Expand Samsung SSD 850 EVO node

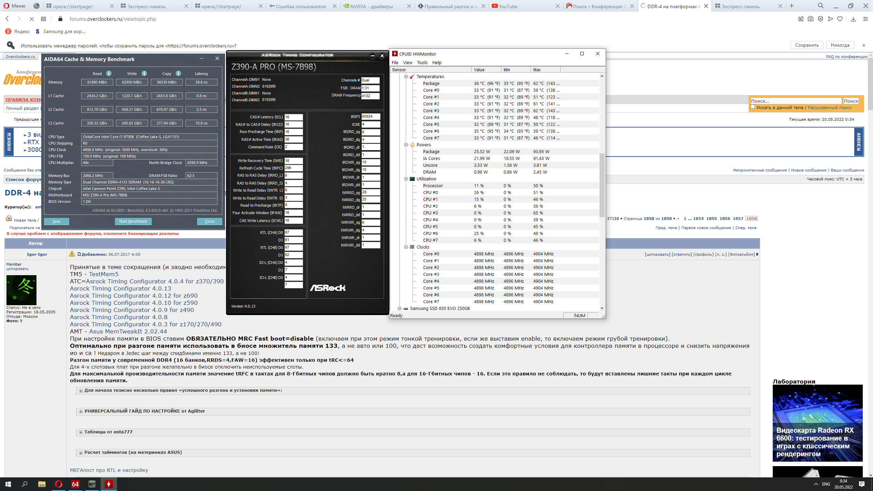click(x=399, y=309)
